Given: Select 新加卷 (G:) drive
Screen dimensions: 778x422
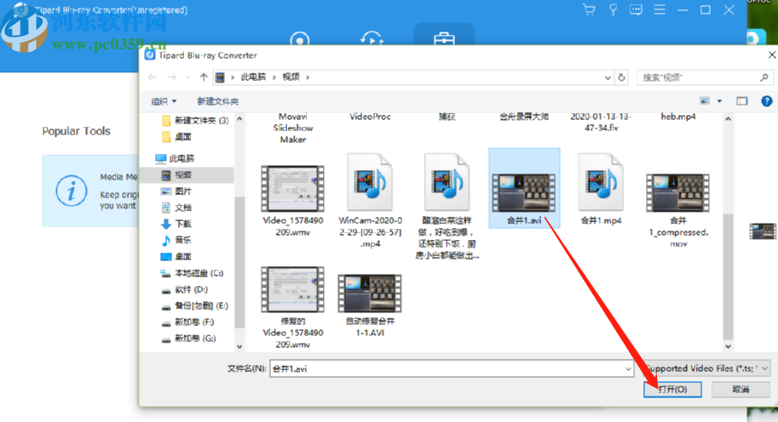Looking at the screenshot, I should pos(188,339).
